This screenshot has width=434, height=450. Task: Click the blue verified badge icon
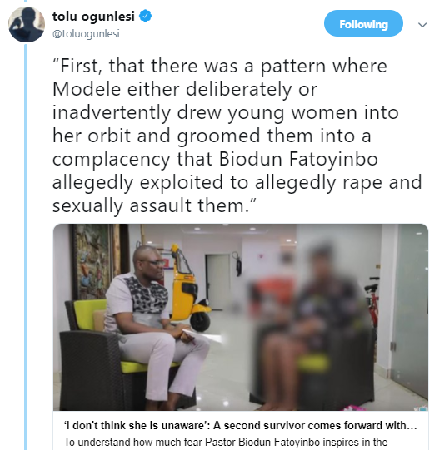click(x=146, y=16)
